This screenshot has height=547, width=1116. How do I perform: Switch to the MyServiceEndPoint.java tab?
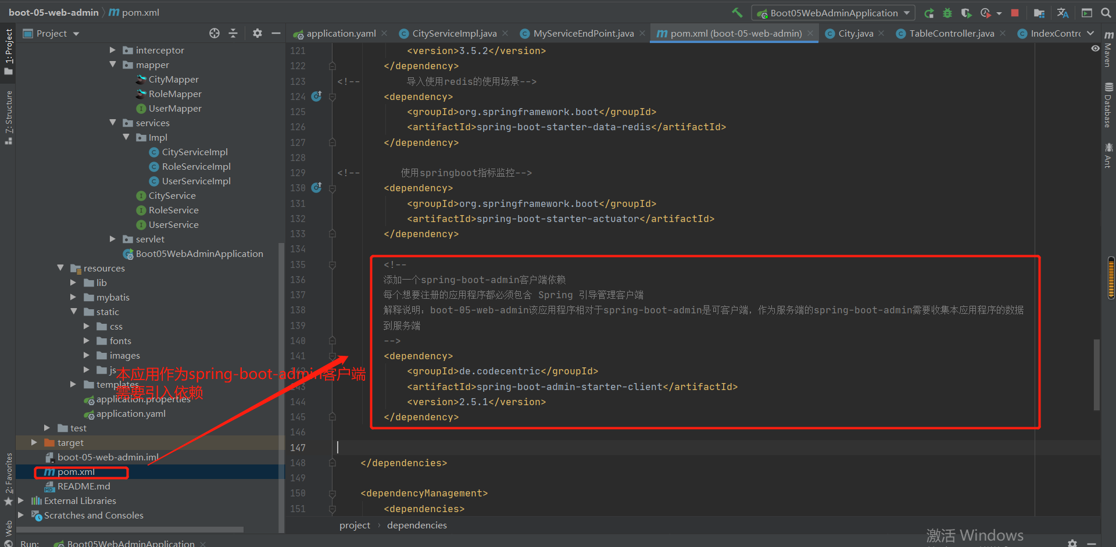coord(583,33)
